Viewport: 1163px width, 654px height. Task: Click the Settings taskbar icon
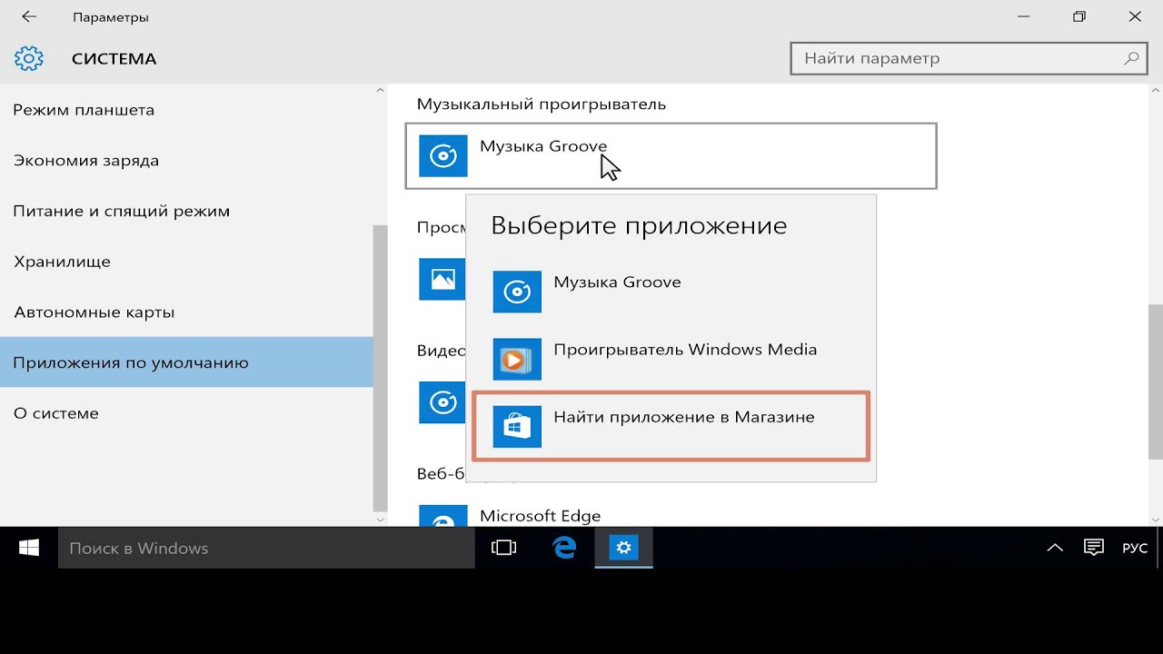pos(623,548)
